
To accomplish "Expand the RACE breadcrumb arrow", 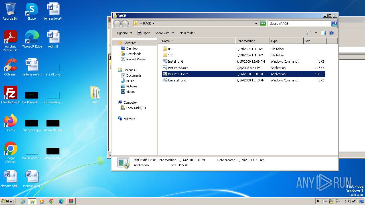I will pyautogui.click(x=153, y=24).
